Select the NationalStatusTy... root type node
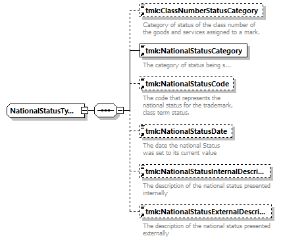Image resolution: width=281 pixels, height=240 pixels. tap(45, 111)
